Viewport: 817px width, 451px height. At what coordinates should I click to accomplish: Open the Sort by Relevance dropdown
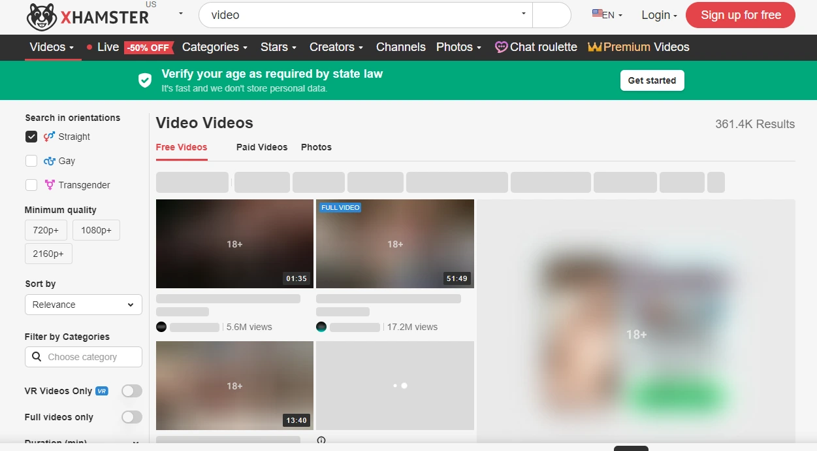tap(83, 305)
